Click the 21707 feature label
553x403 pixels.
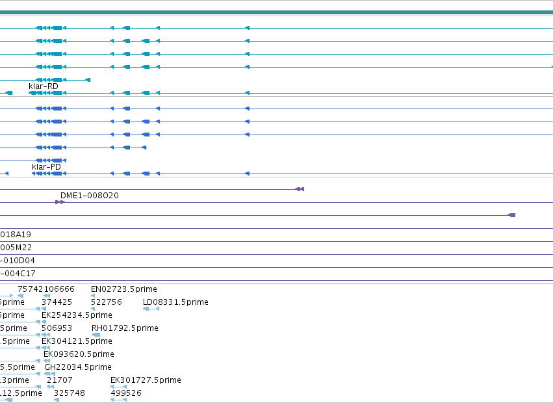(x=60, y=380)
